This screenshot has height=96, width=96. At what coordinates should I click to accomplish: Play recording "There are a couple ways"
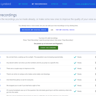[x=0, y=68]
